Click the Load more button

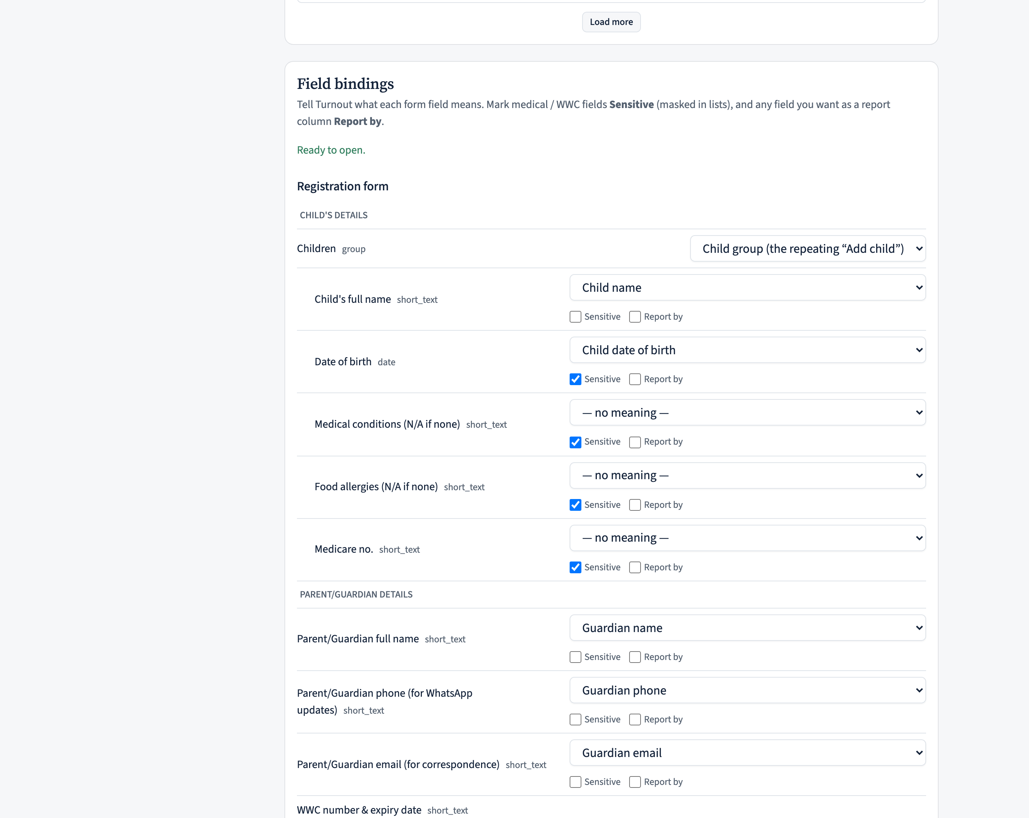point(611,22)
